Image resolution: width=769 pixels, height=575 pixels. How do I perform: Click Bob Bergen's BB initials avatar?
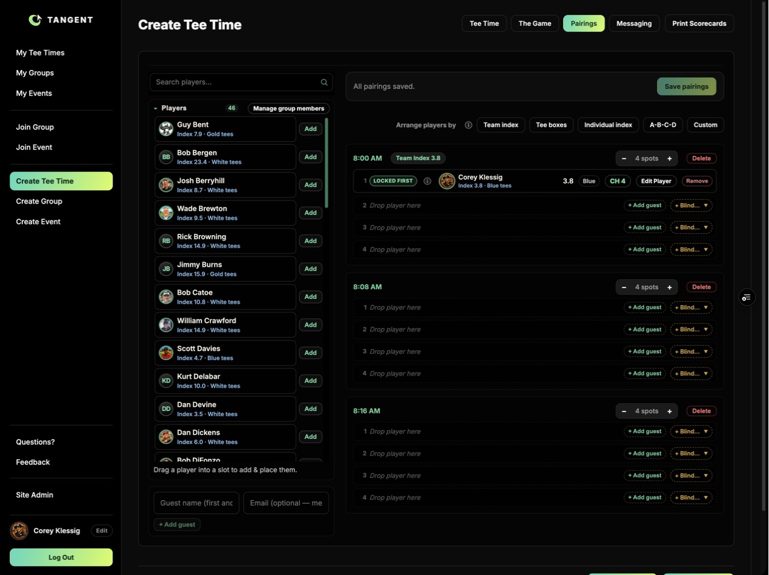click(x=166, y=157)
